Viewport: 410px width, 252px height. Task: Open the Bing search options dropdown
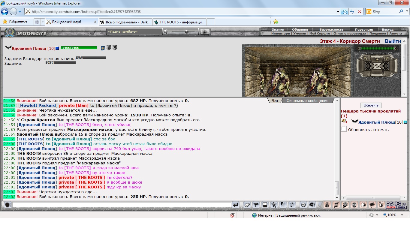pos(406,12)
